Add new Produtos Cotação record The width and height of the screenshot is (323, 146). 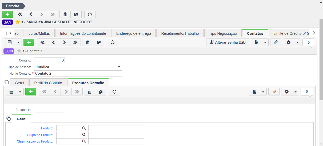coord(31,92)
